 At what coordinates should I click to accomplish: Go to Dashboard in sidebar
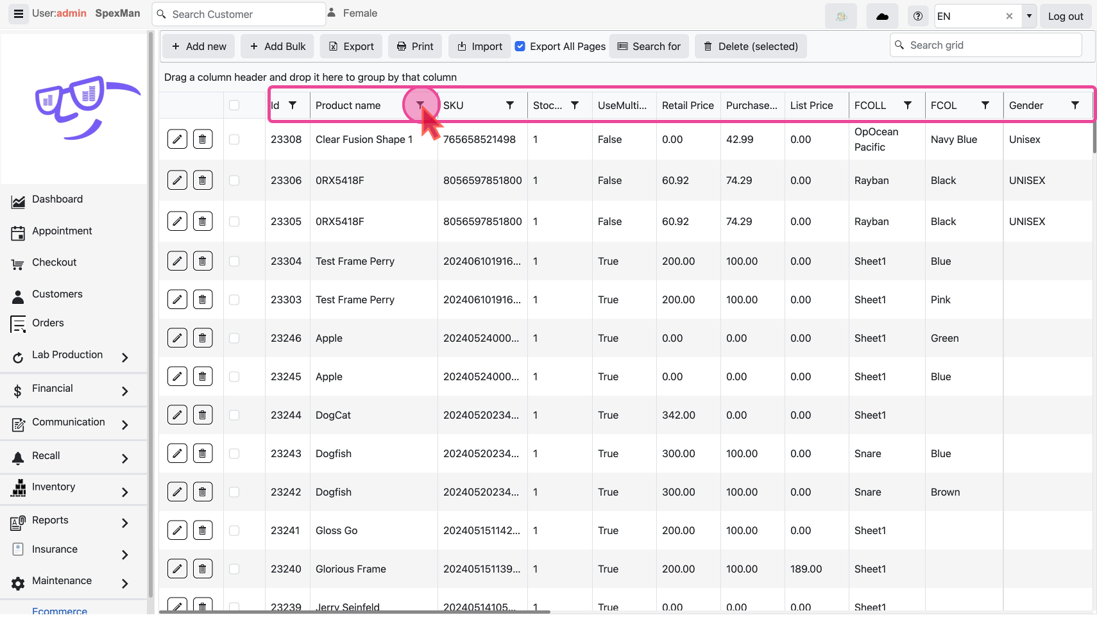click(57, 199)
